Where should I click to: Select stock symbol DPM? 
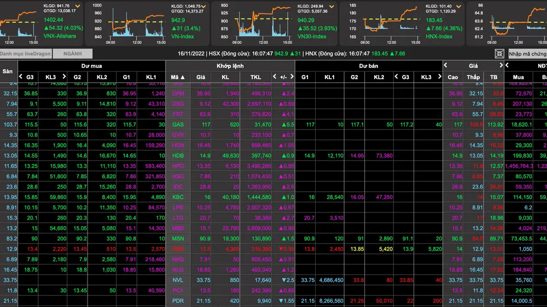(x=178, y=93)
